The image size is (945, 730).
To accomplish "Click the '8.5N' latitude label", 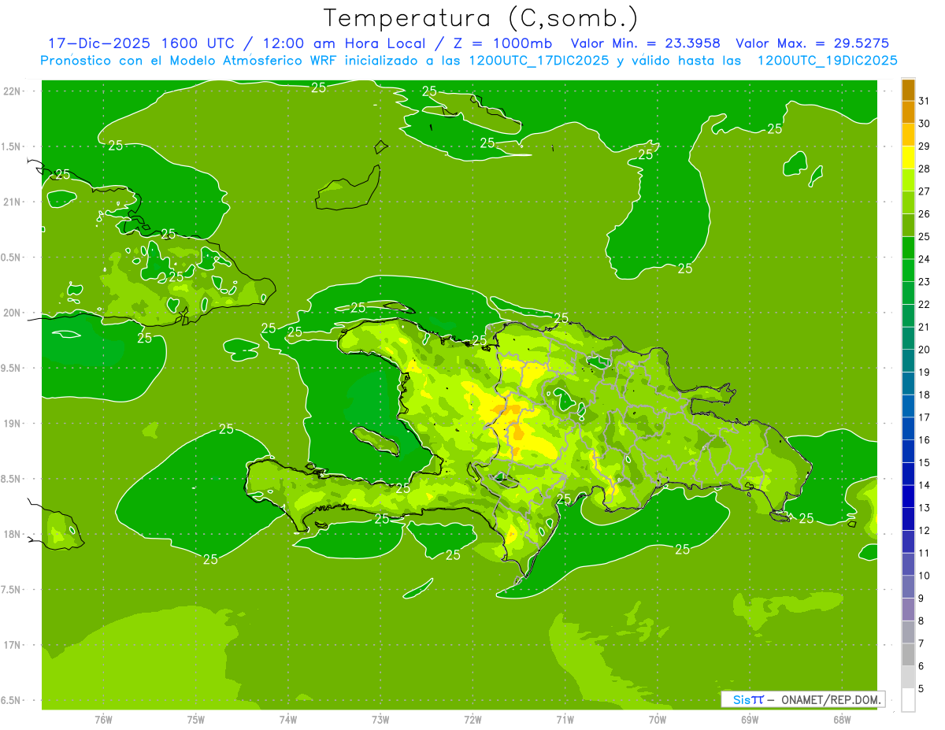I will [x=12, y=479].
